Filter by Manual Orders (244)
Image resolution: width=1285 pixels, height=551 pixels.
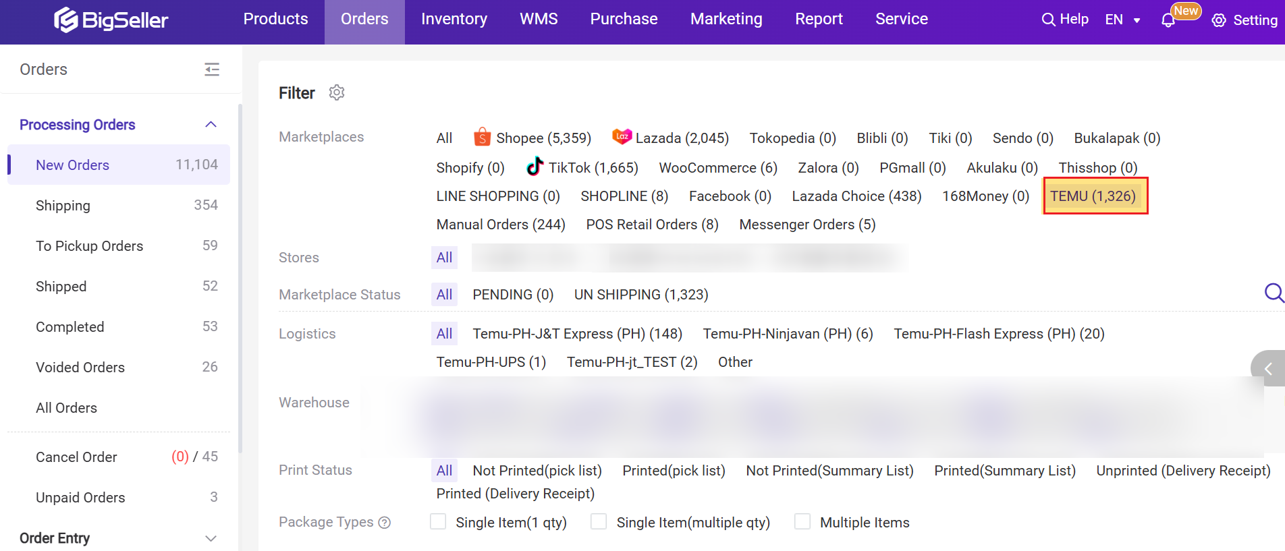501,225
